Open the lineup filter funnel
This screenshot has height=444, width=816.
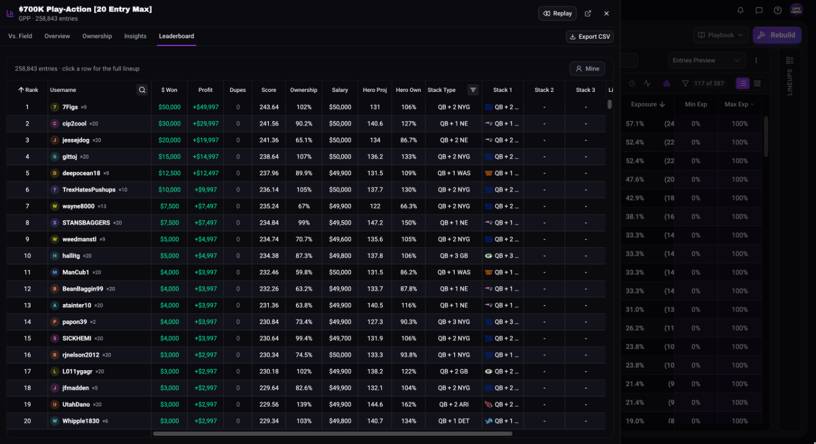click(x=685, y=84)
